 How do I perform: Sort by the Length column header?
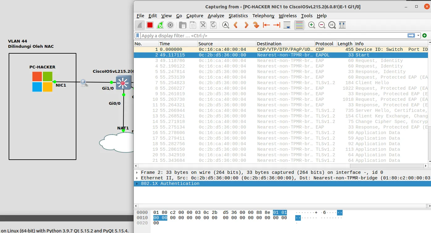(345, 44)
